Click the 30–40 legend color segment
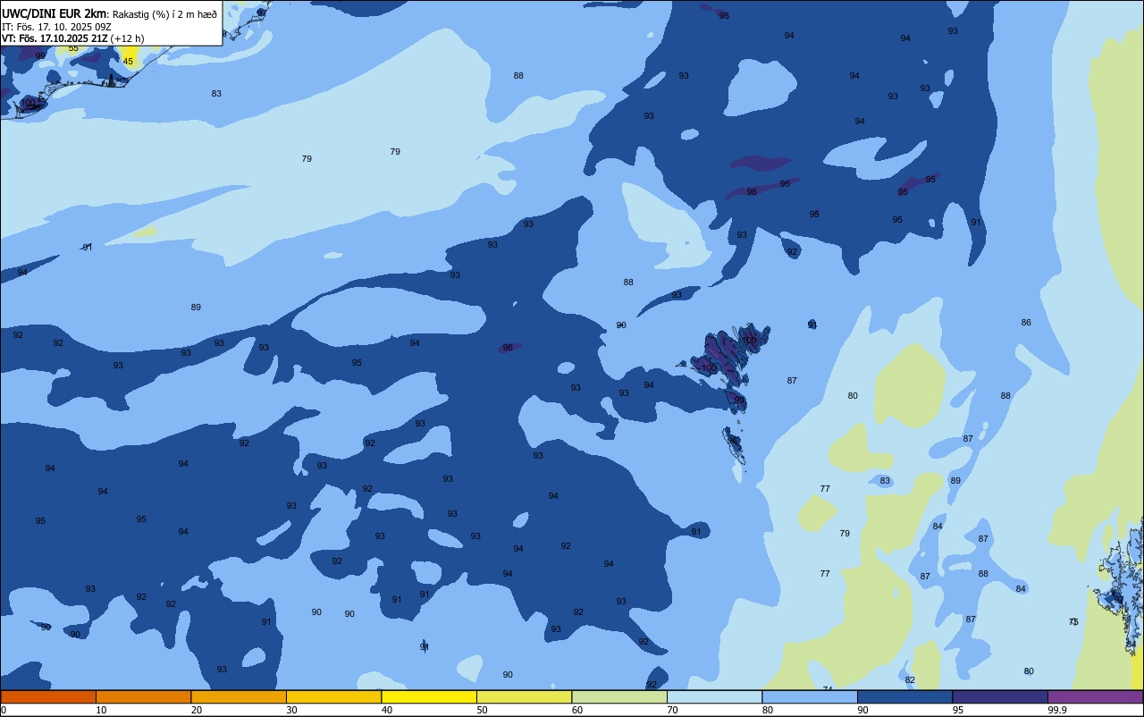The width and height of the screenshot is (1144, 717). 333,696
